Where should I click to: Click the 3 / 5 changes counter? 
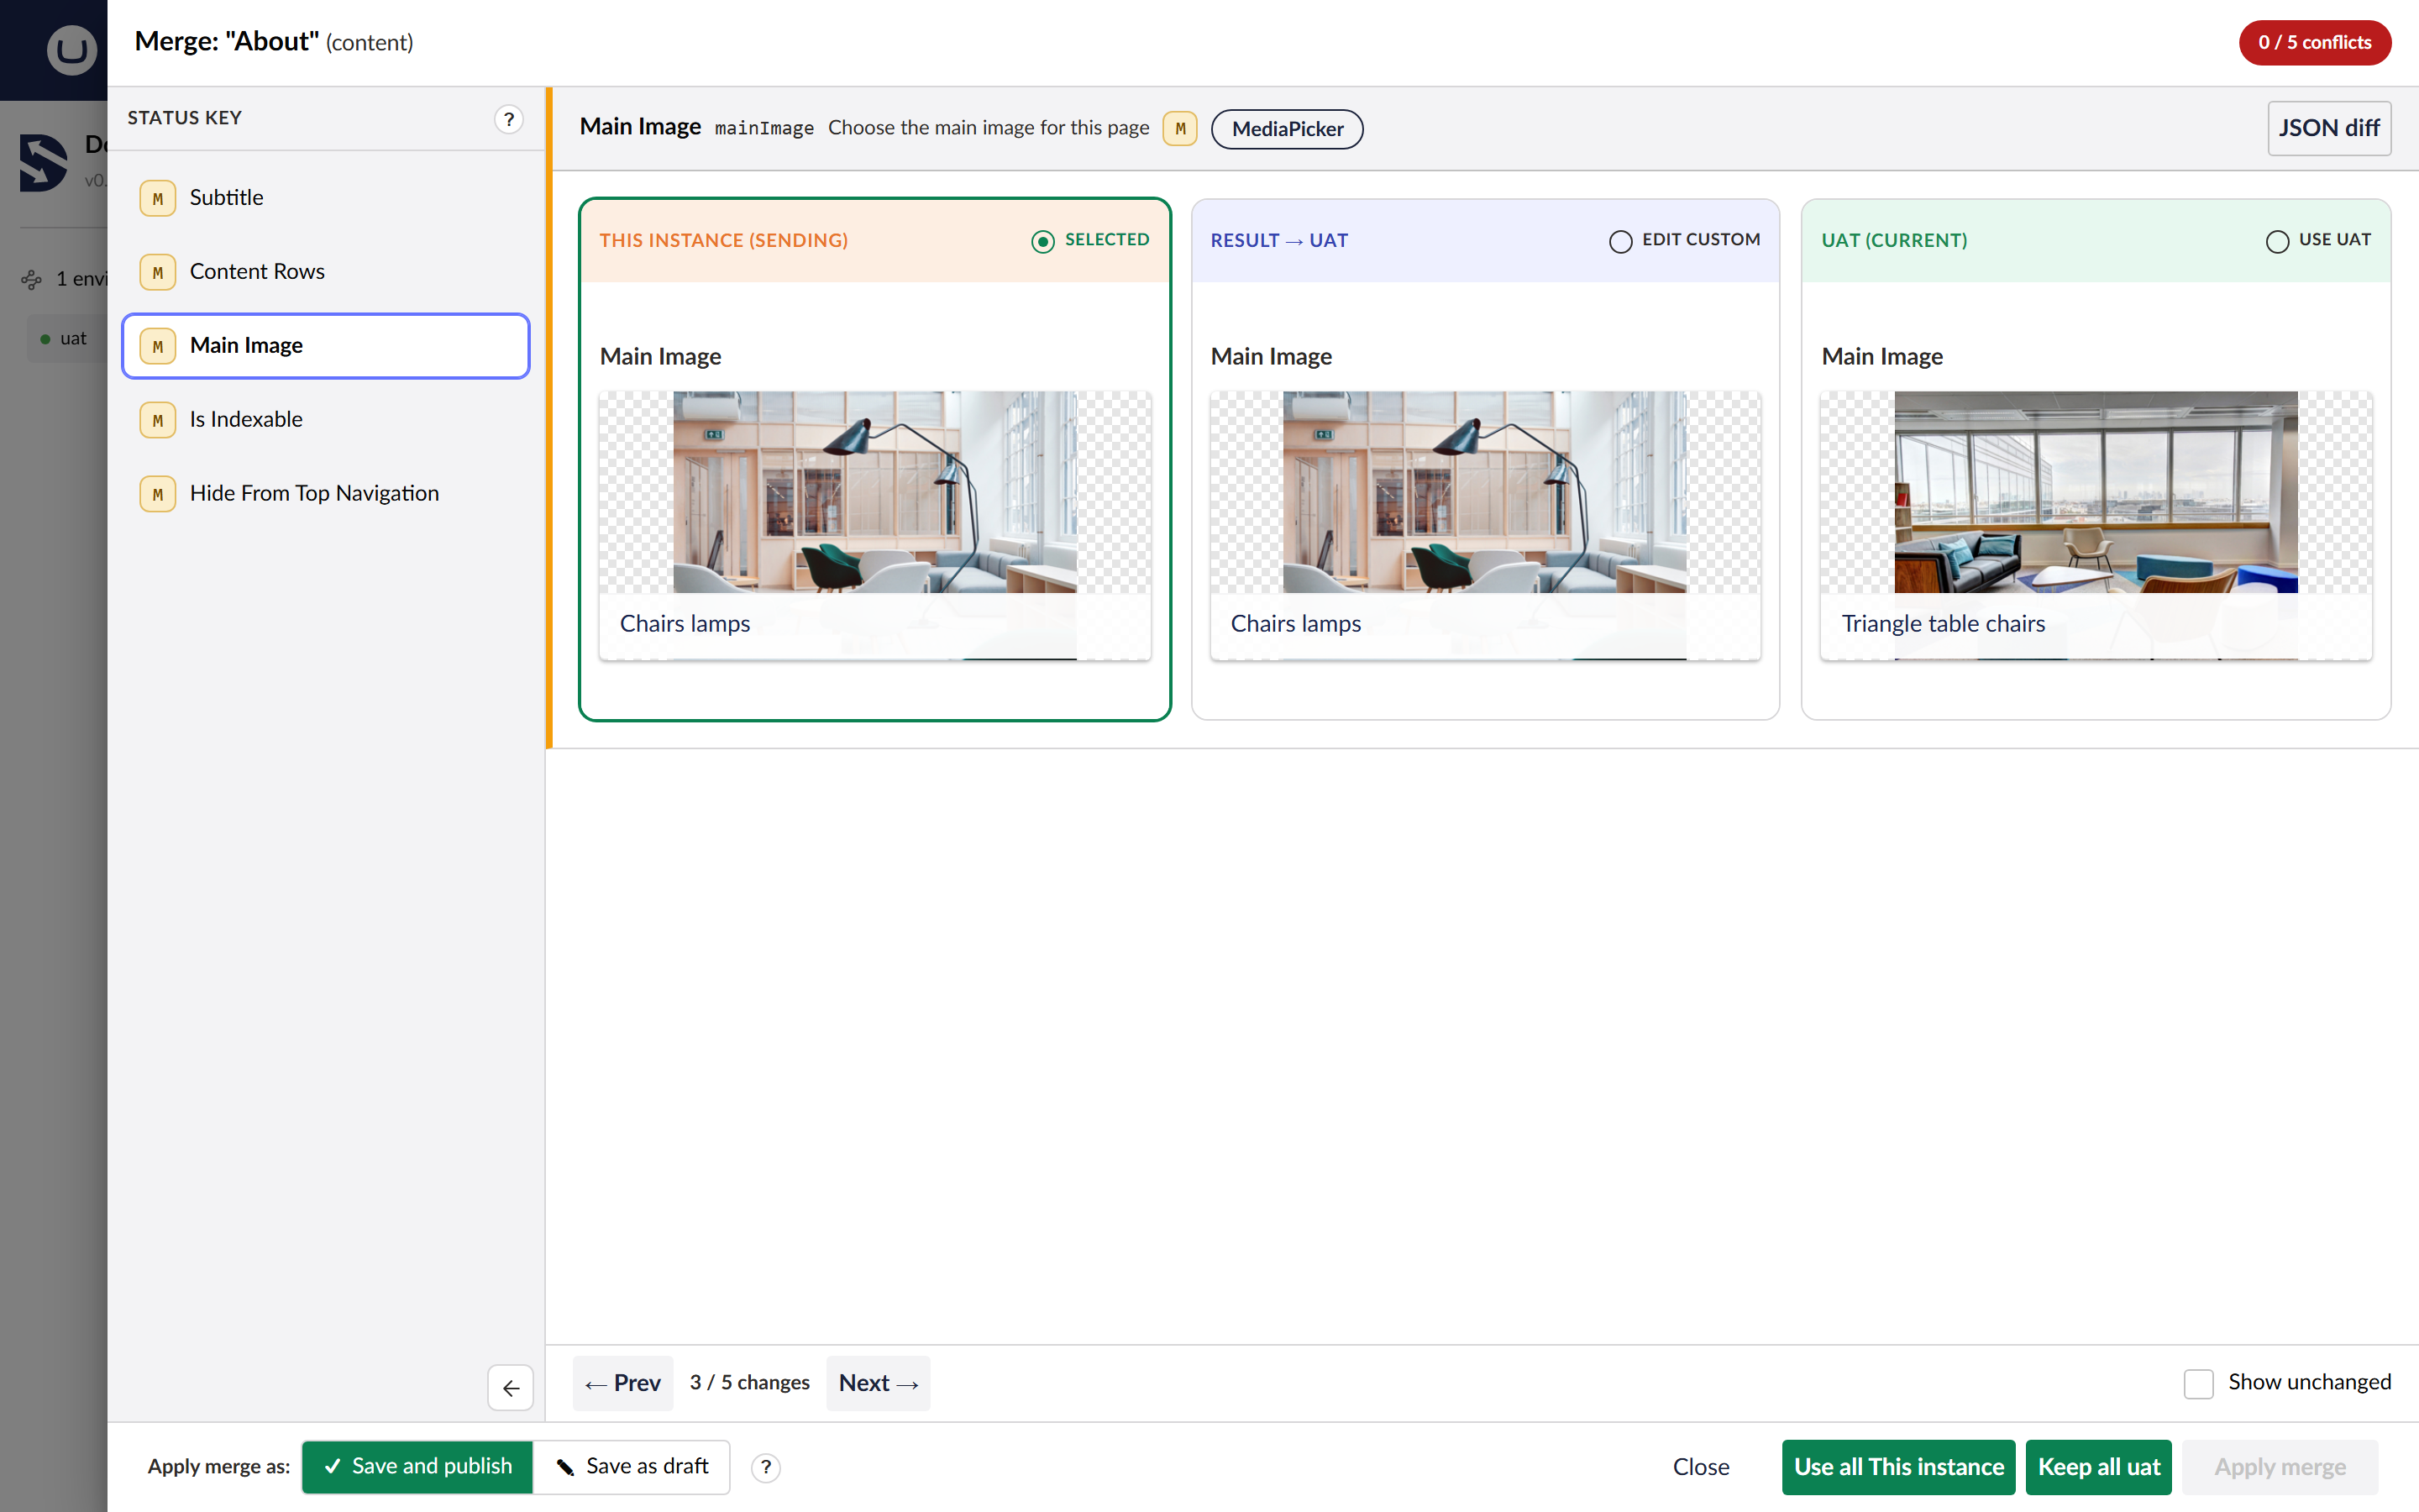[x=750, y=1383]
